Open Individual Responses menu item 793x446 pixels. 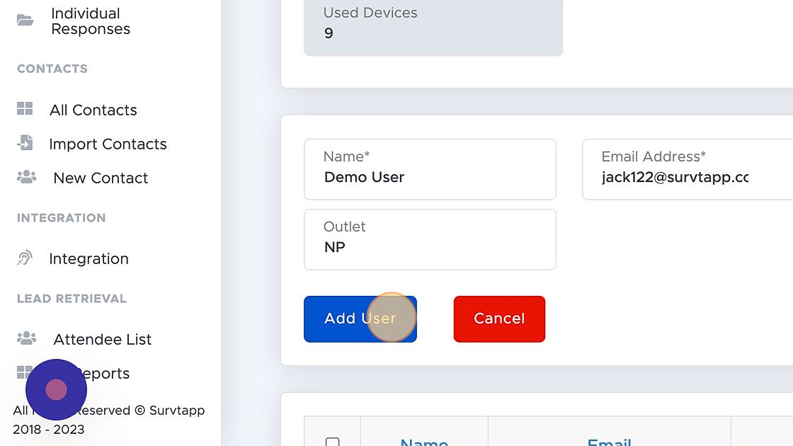tap(91, 21)
